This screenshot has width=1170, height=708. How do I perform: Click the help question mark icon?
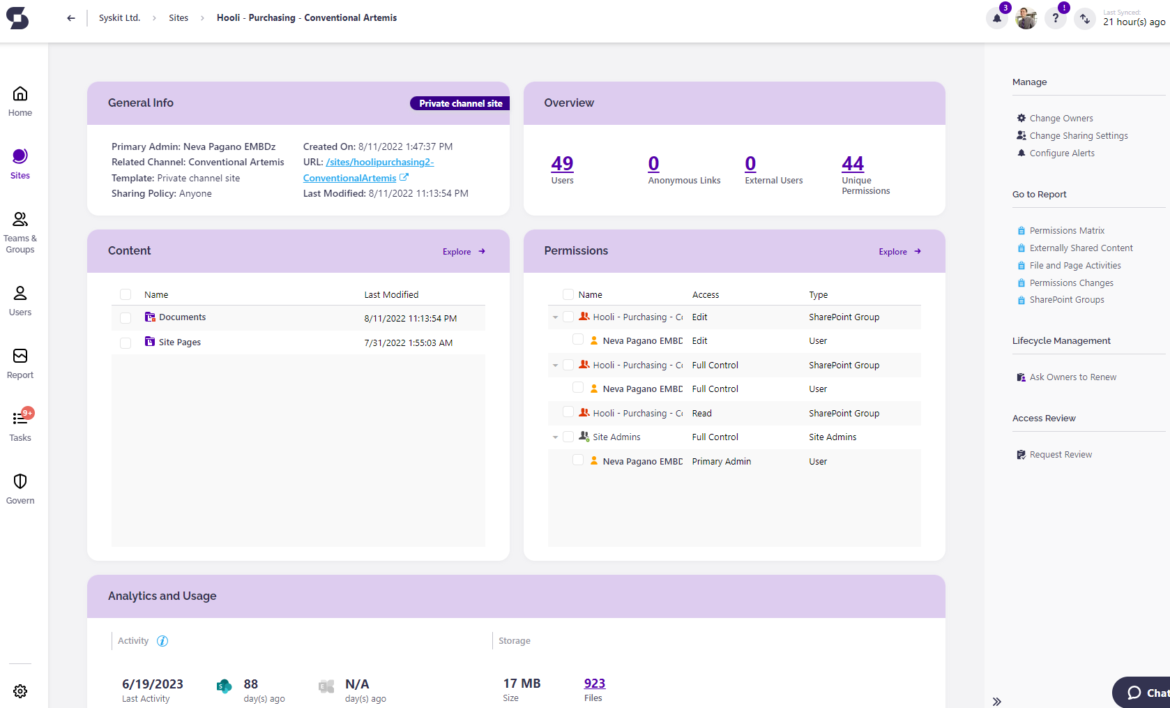pos(1055,17)
